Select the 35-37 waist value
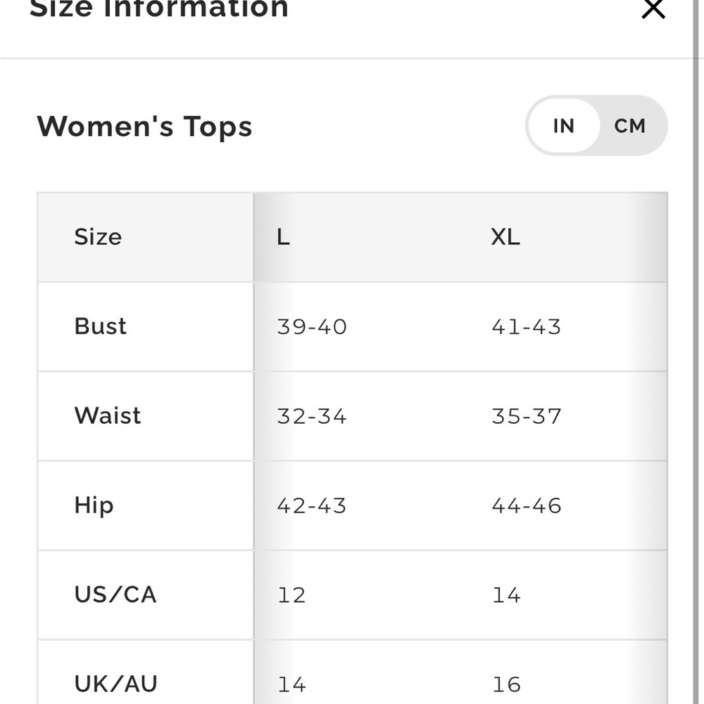This screenshot has width=704, height=704. point(527,416)
